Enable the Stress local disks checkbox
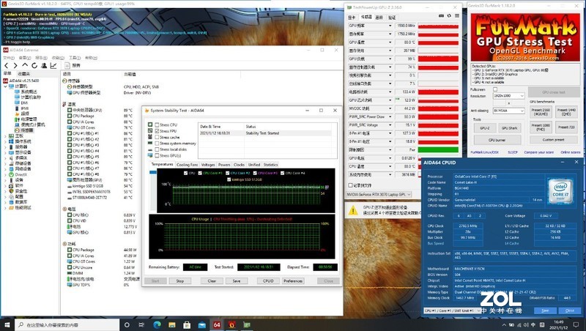This screenshot has width=586, height=331. pos(157,149)
